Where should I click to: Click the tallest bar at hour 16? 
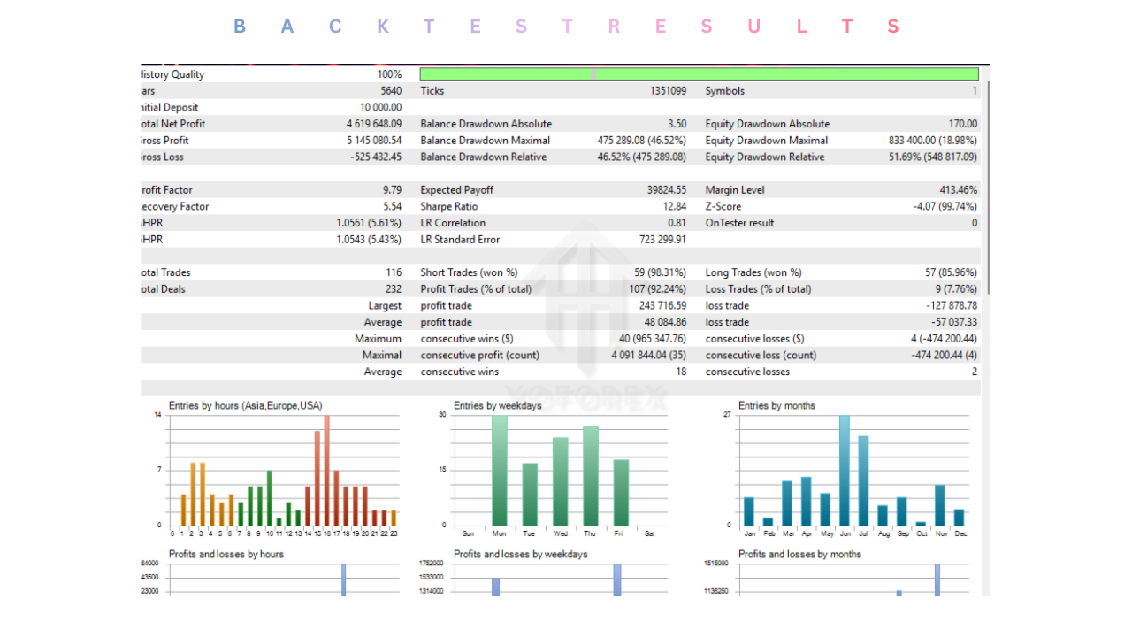click(326, 471)
